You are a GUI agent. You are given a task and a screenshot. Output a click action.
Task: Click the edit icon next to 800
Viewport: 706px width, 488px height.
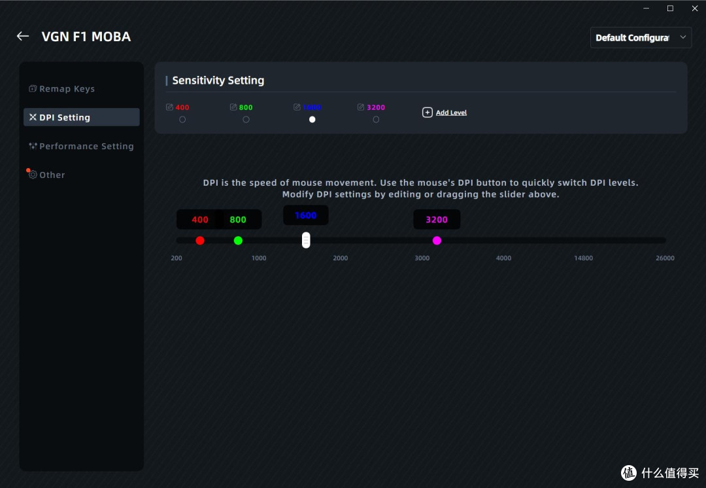(233, 107)
